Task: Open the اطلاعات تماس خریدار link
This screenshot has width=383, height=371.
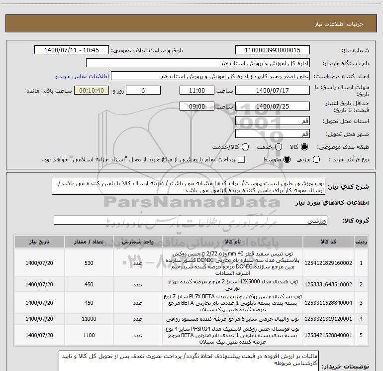Action: point(82,76)
